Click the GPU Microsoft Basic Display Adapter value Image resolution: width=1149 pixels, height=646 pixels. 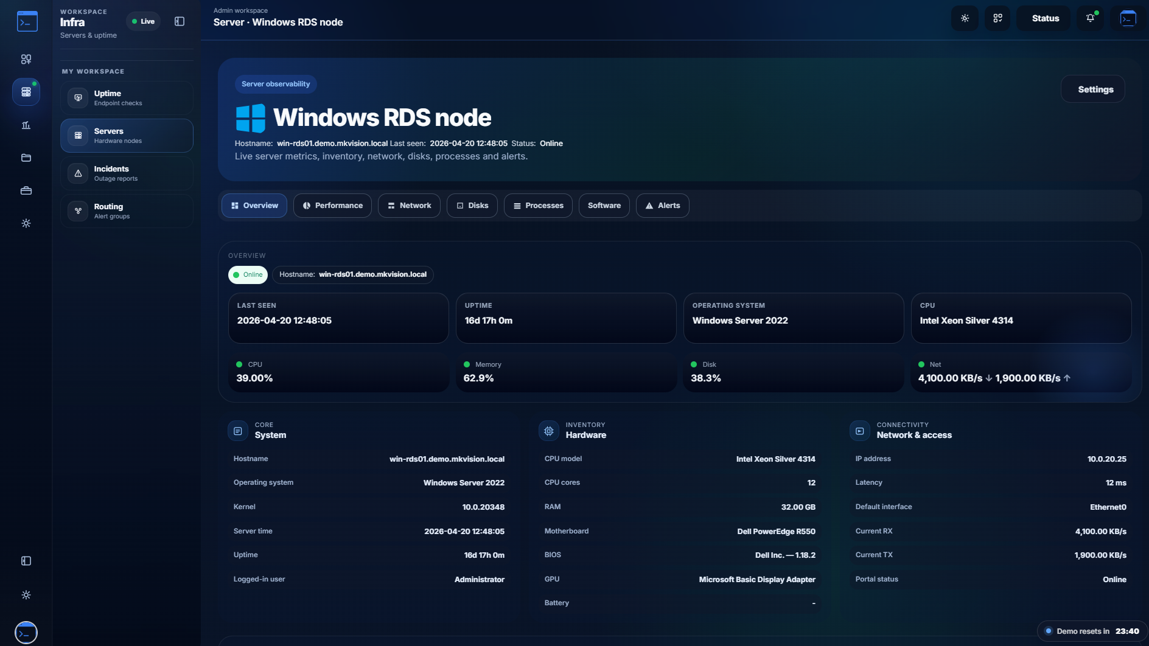[757, 580]
